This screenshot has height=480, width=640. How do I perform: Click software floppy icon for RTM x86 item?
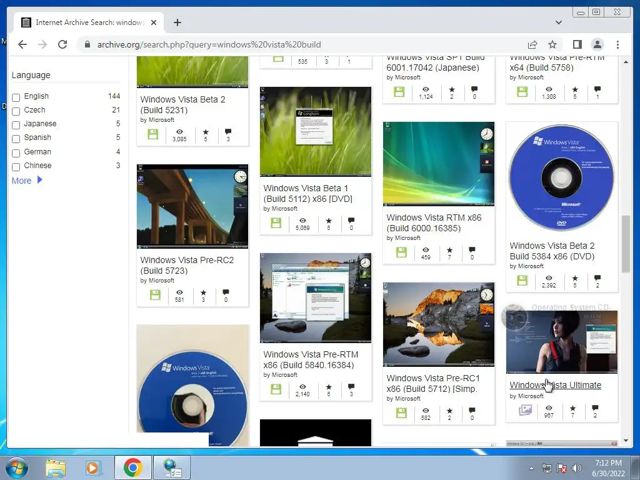pyautogui.click(x=401, y=252)
